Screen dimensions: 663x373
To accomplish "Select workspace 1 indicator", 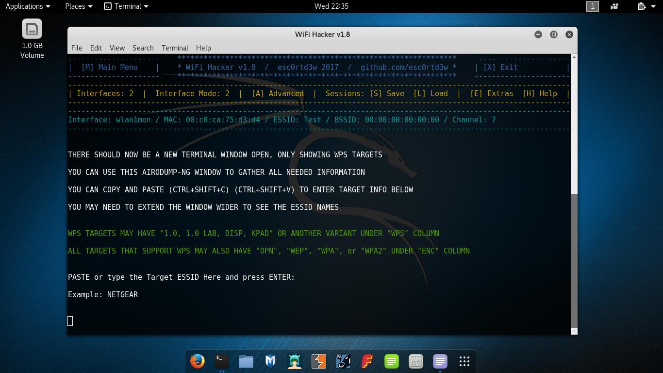I will (593, 6).
